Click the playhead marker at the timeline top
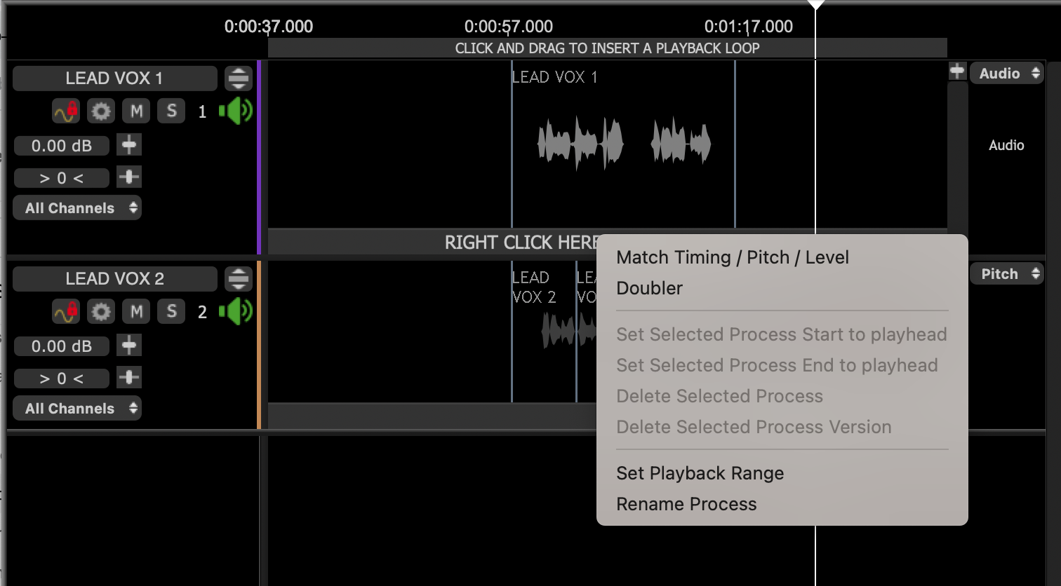Screen dimensions: 1061x586 815,6
